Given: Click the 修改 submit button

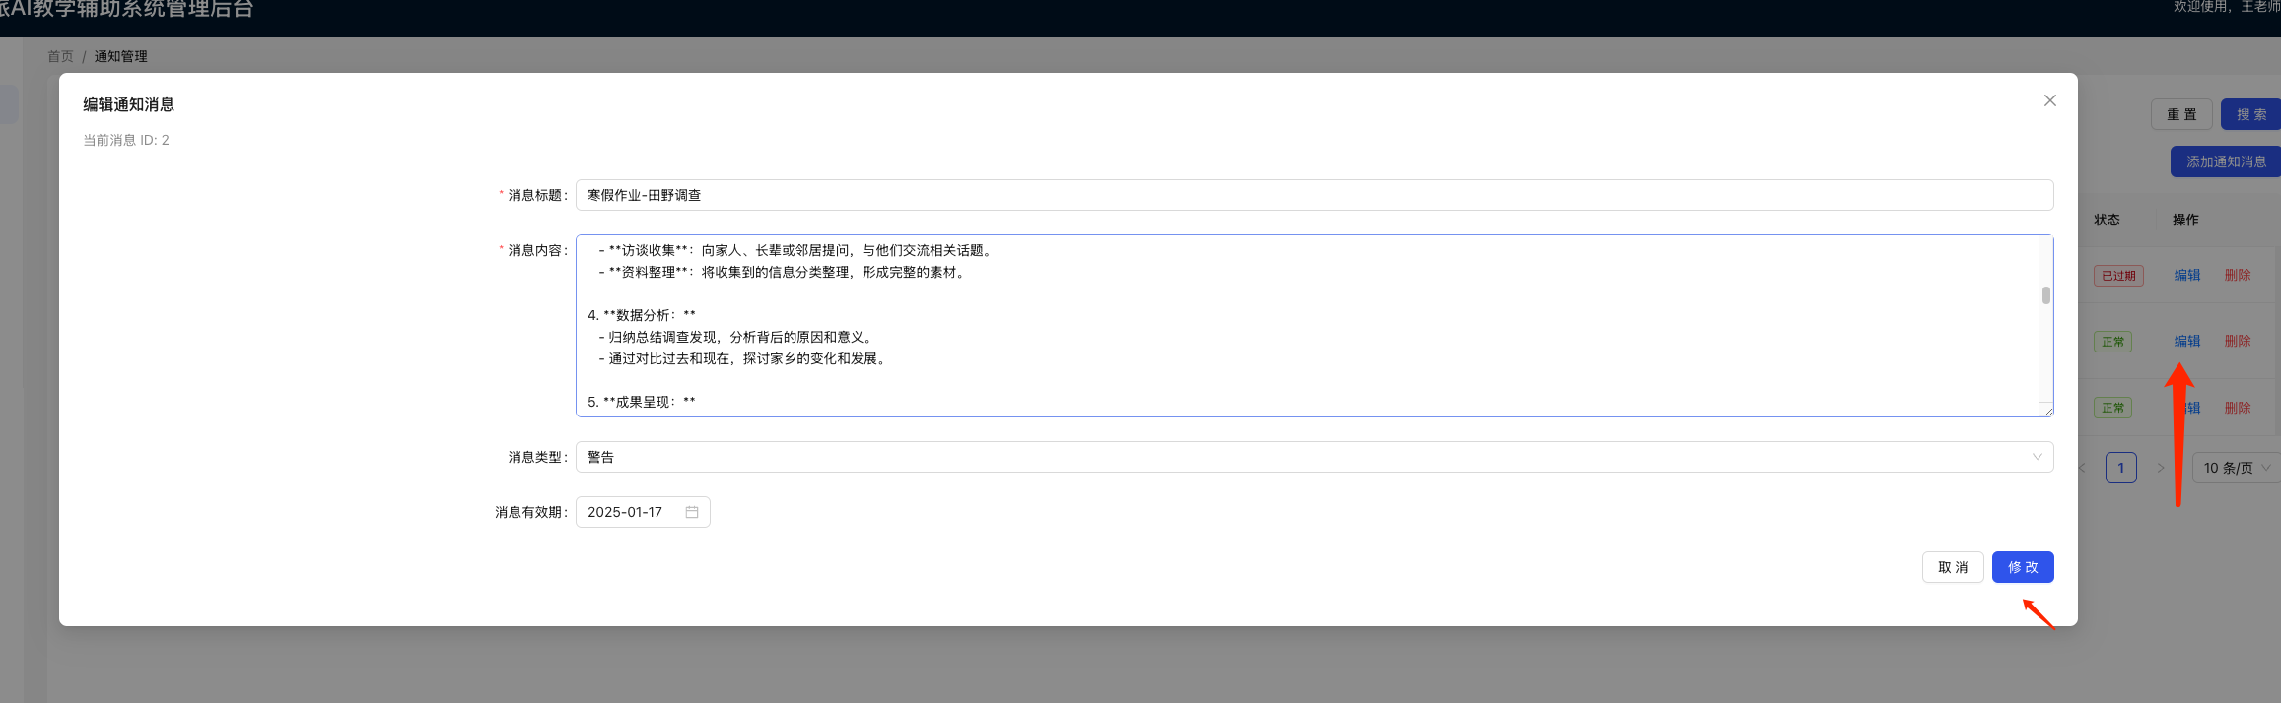Looking at the screenshot, I should point(2023,567).
